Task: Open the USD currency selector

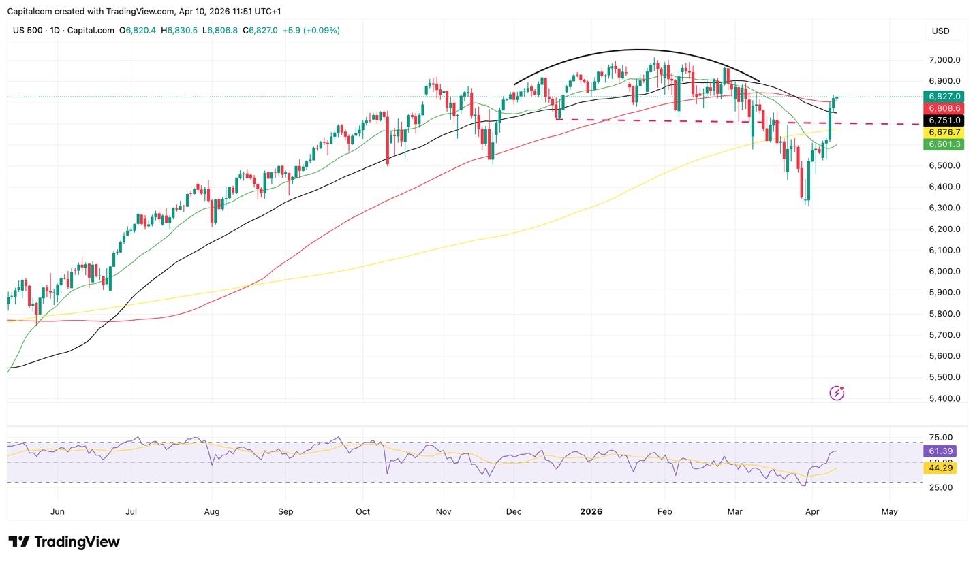Action: (941, 31)
